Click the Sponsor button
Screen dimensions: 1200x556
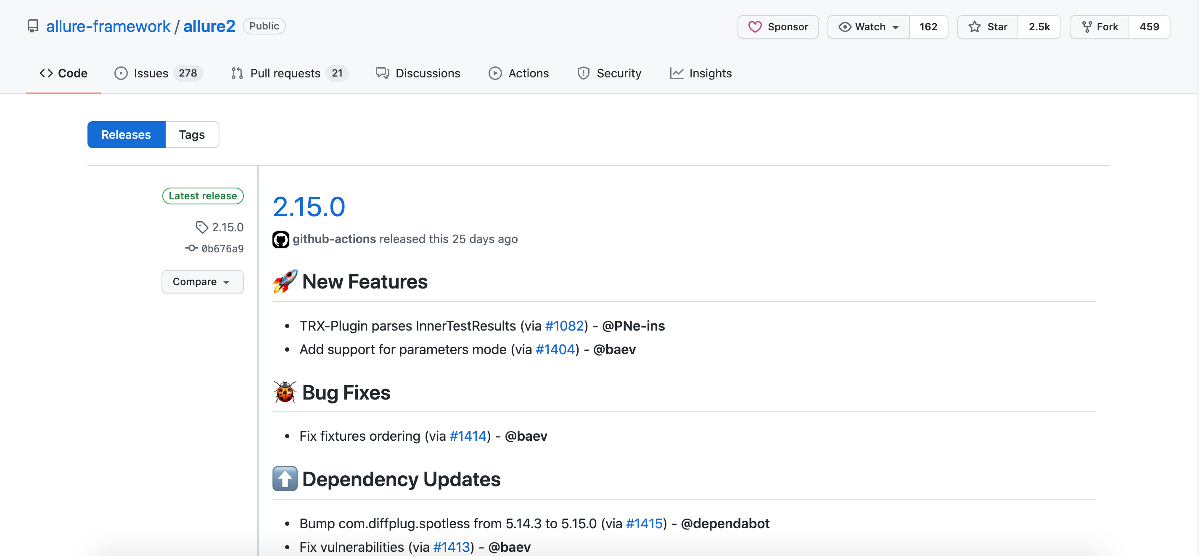point(778,27)
